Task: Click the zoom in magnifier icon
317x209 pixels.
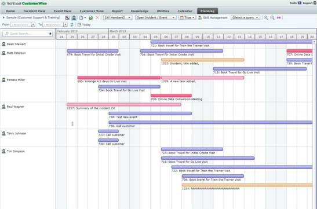Action: [265, 18]
